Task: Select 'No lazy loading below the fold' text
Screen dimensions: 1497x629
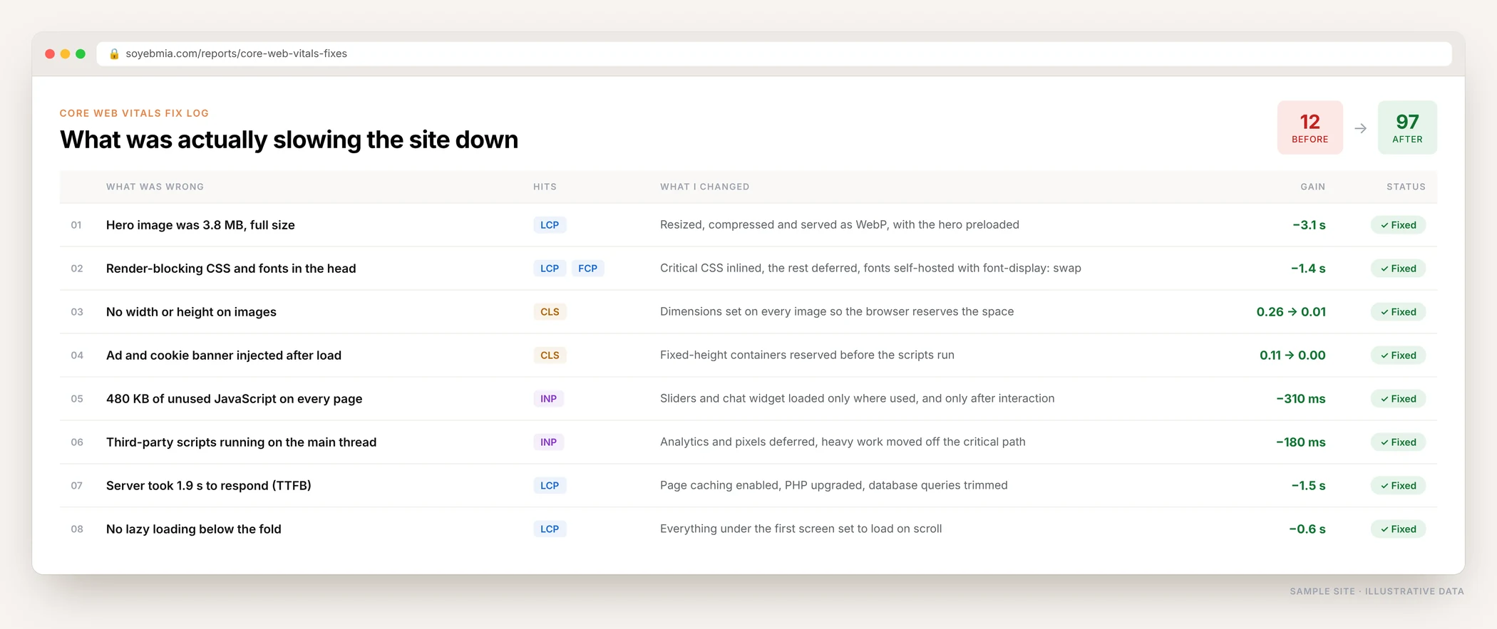Action: pyautogui.click(x=194, y=529)
